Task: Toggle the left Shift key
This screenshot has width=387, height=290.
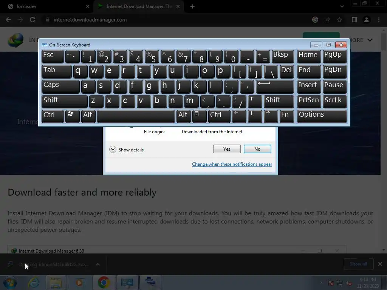Action: coord(64,102)
